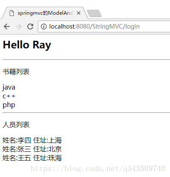Open site info icon in address bar
170x177 pixels.
tap(44, 26)
